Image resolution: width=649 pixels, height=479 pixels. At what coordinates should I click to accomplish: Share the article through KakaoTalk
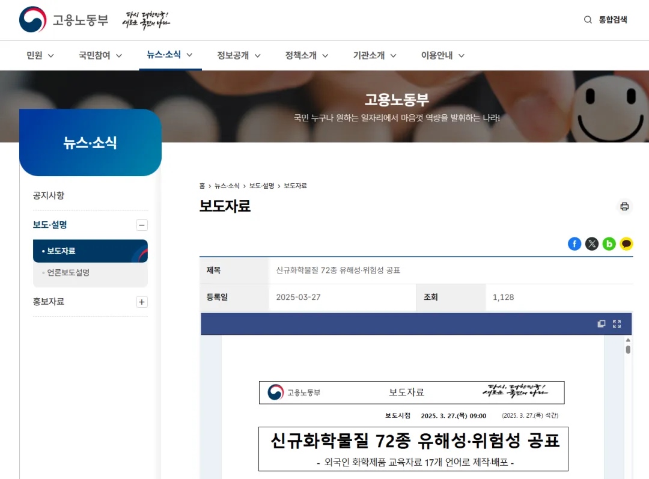(x=626, y=243)
